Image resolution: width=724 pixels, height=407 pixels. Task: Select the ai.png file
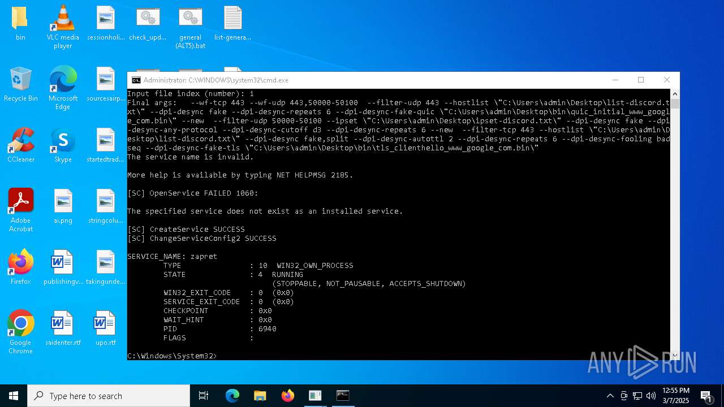point(63,206)
